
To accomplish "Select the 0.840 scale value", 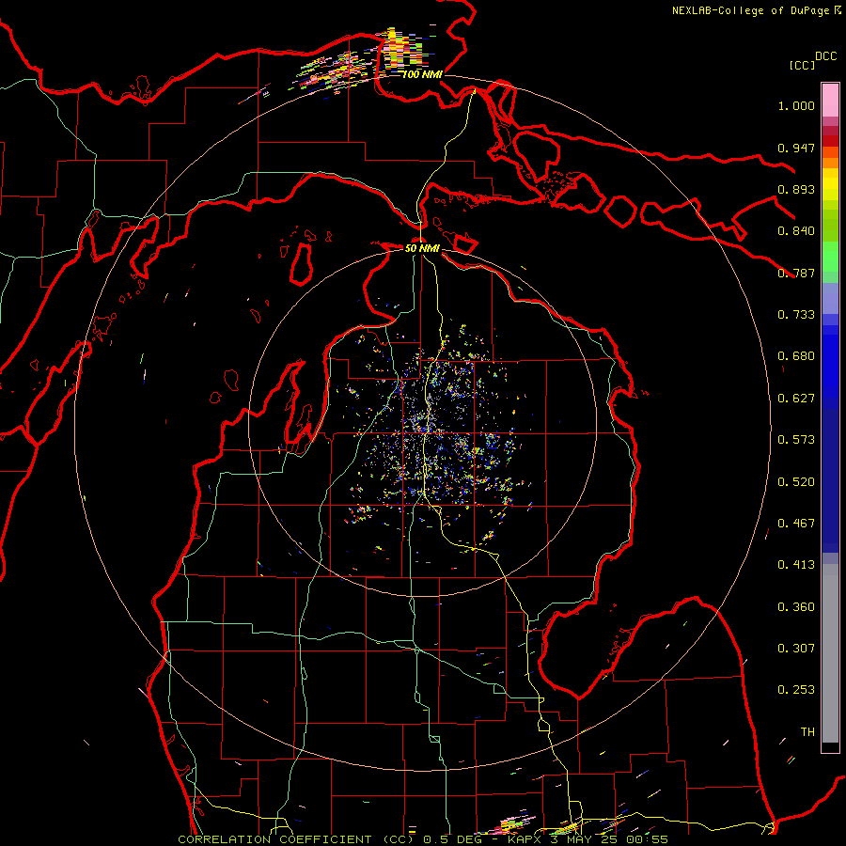I will point(796,231).
